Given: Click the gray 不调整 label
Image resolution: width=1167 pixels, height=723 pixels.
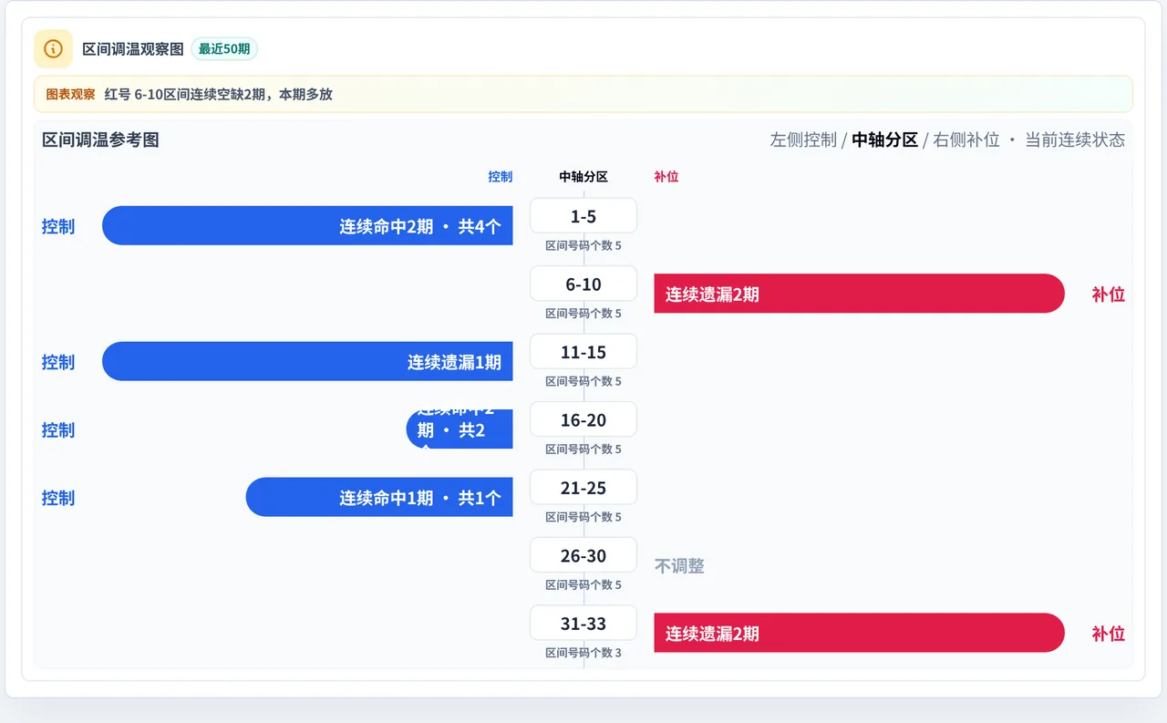Looking at the screenshot, I should (x=679, y=566).
